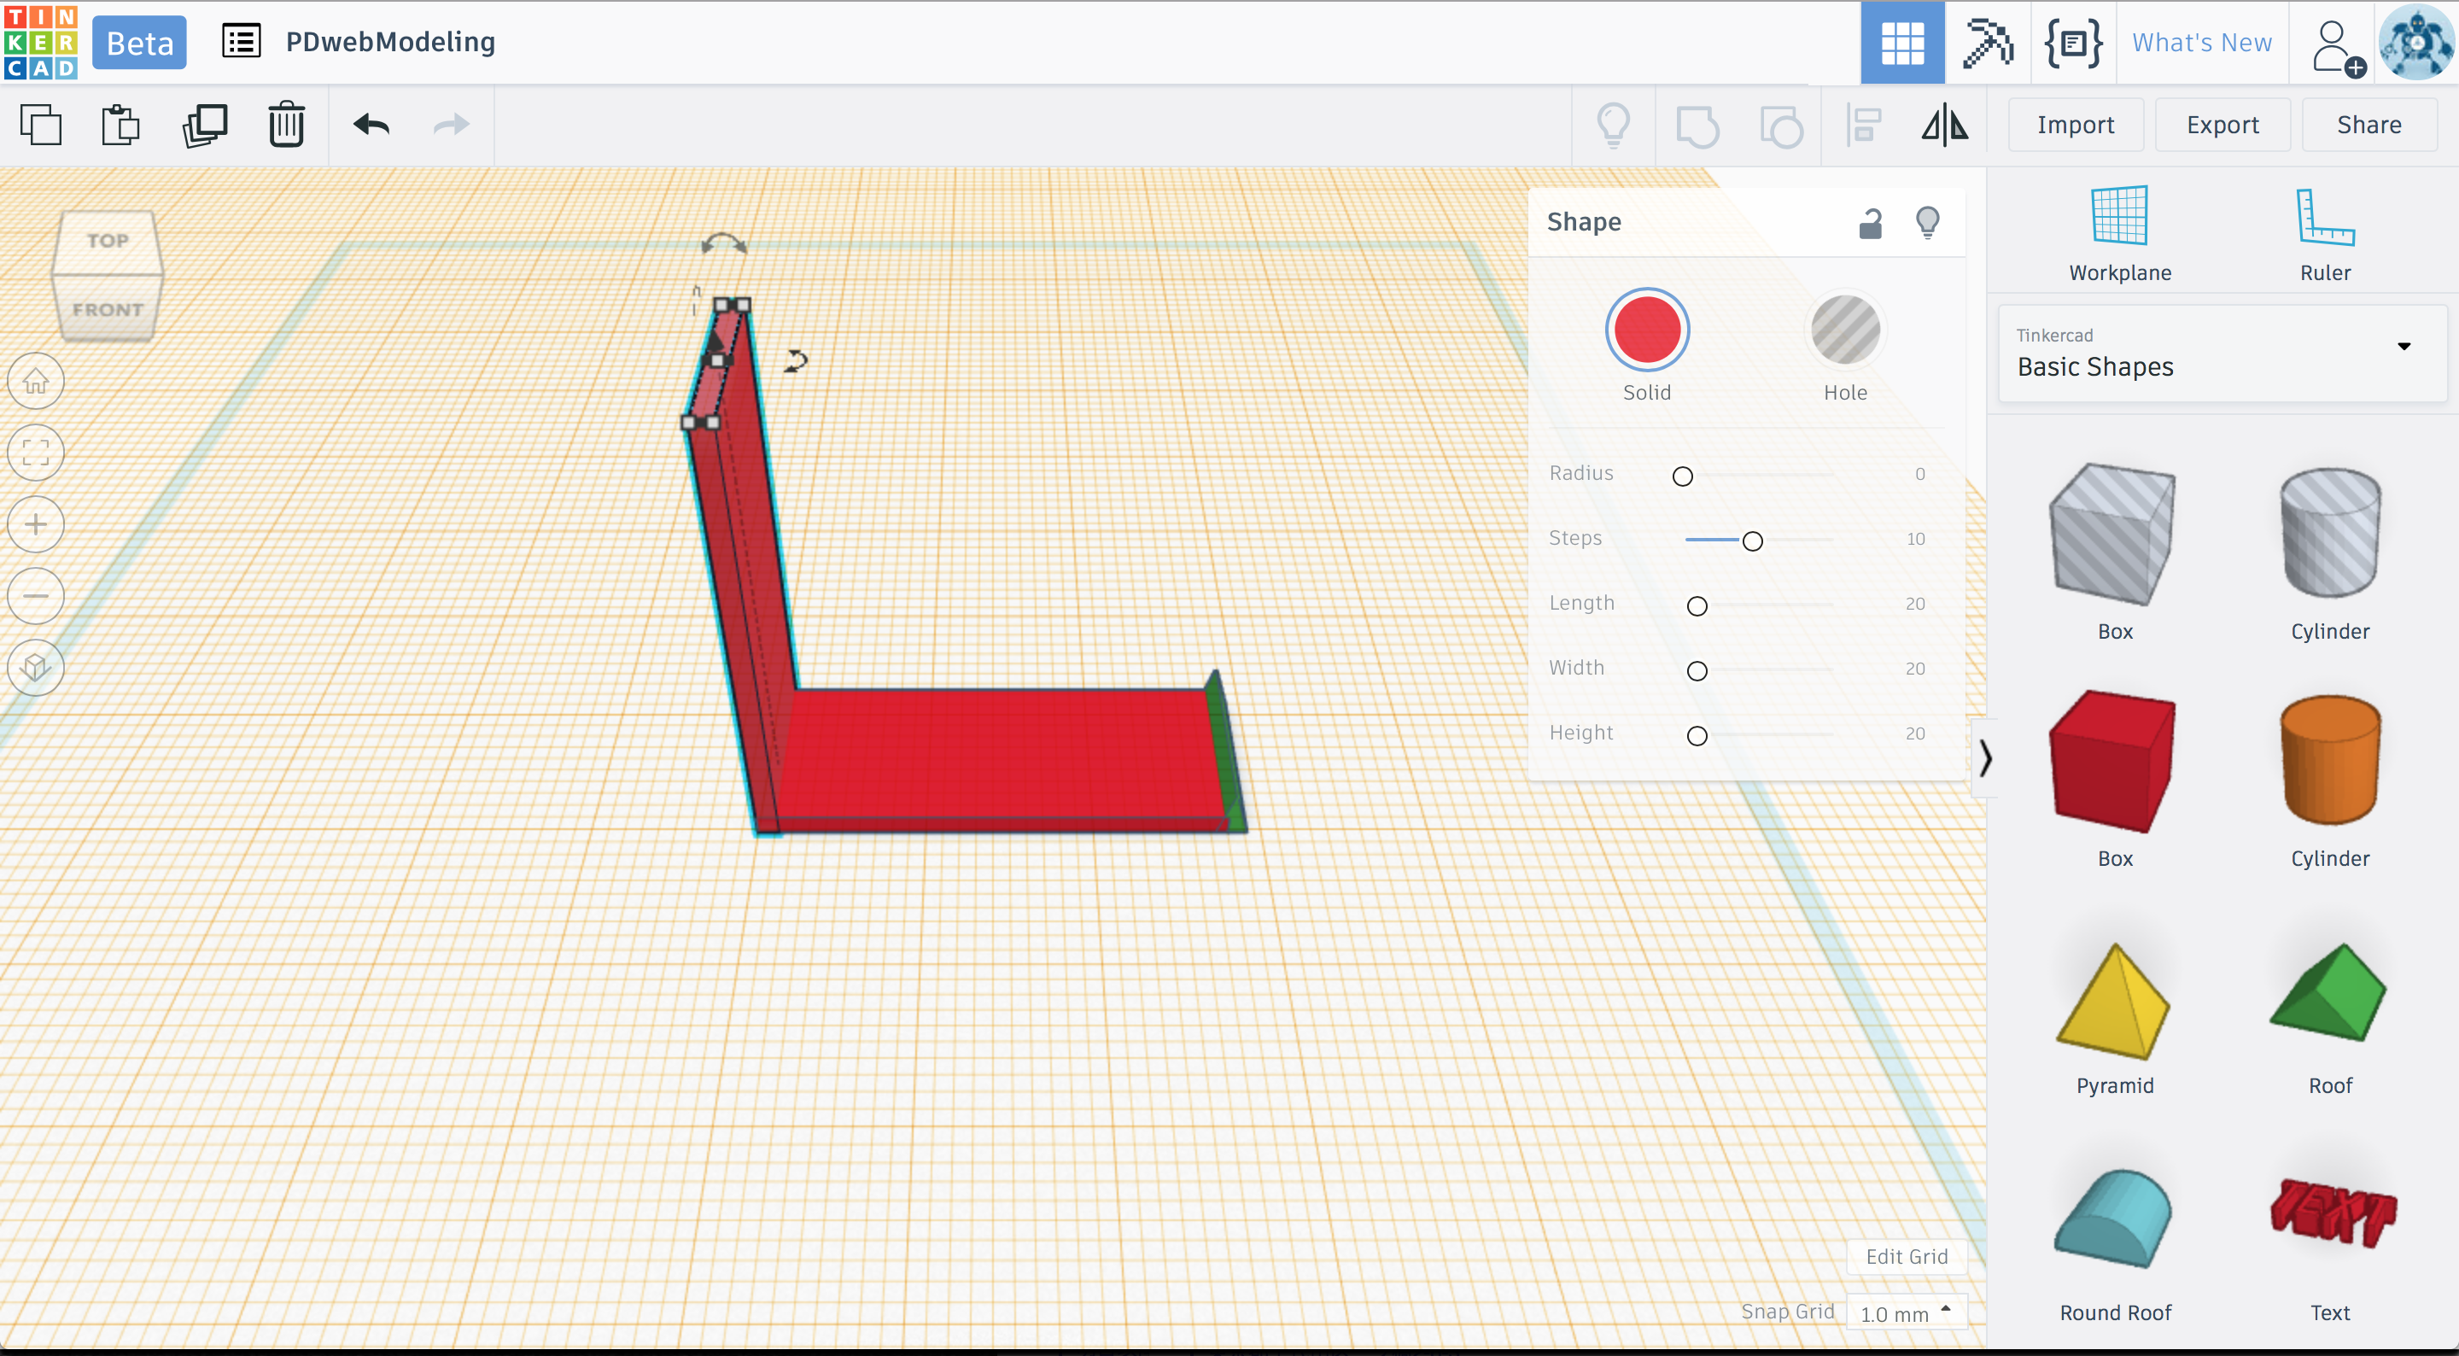
Task: Open Blocks pickaxe mode icon
Action: [x=1987, y=43]
